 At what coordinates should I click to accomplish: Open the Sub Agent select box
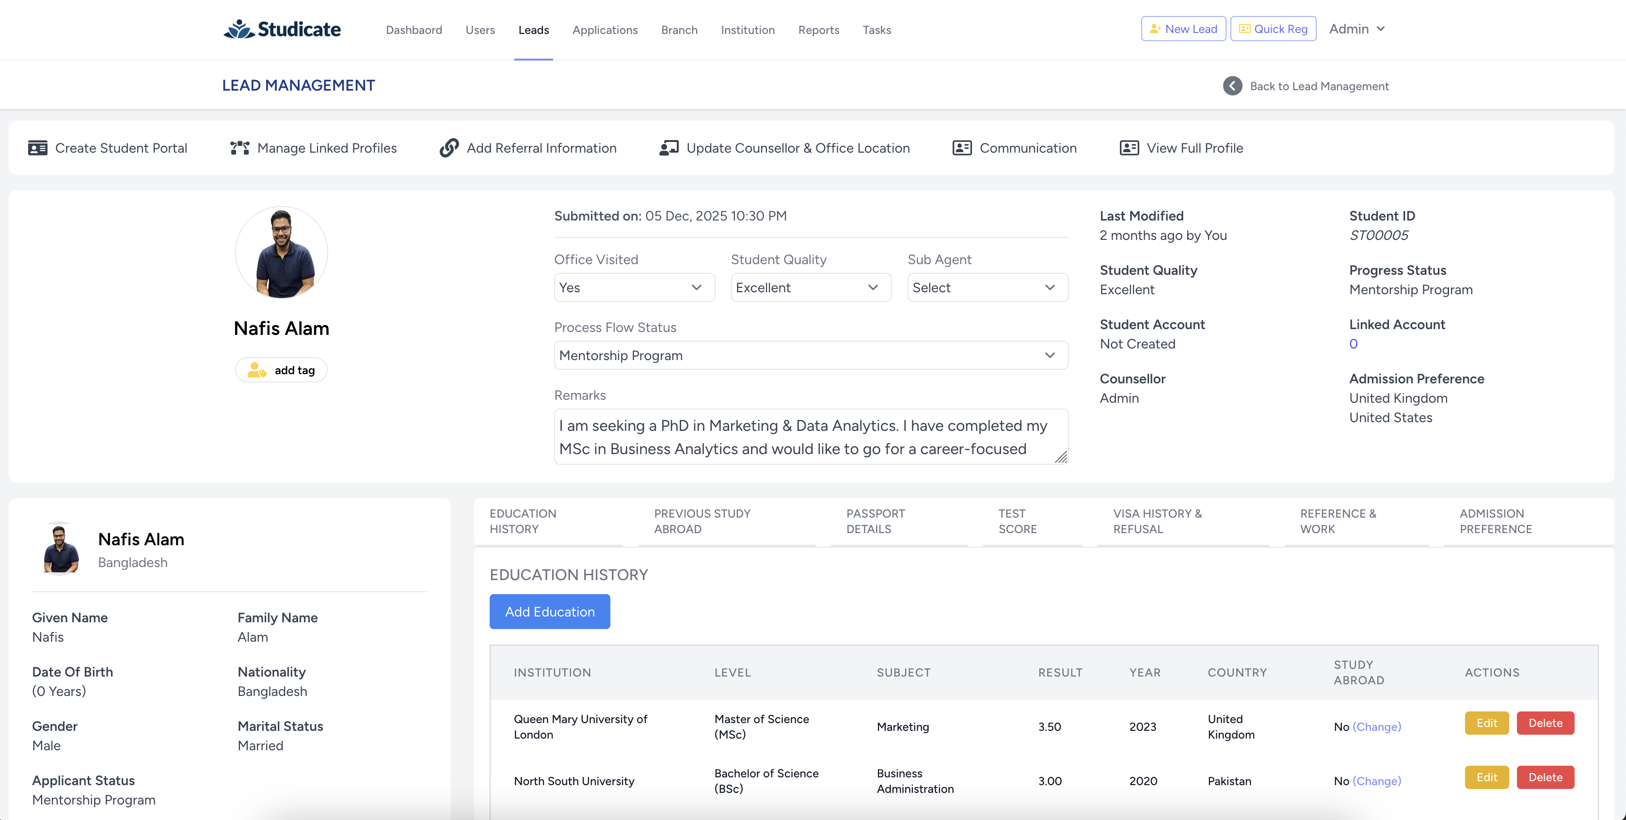coord(987,288)
